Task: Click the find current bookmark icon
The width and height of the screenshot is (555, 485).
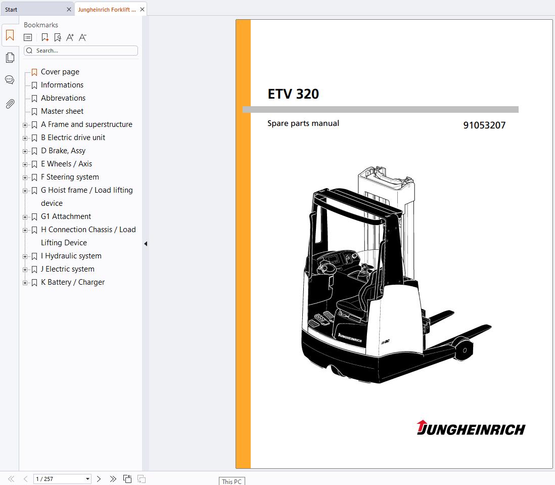Action: 57,37
